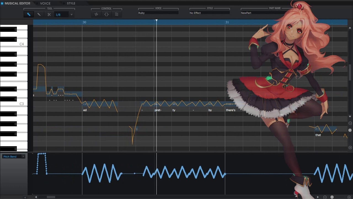Click the vertical zoom slider handle
Image resolution: width=353 pixels, height=199 pixels.
coord(350,130)
